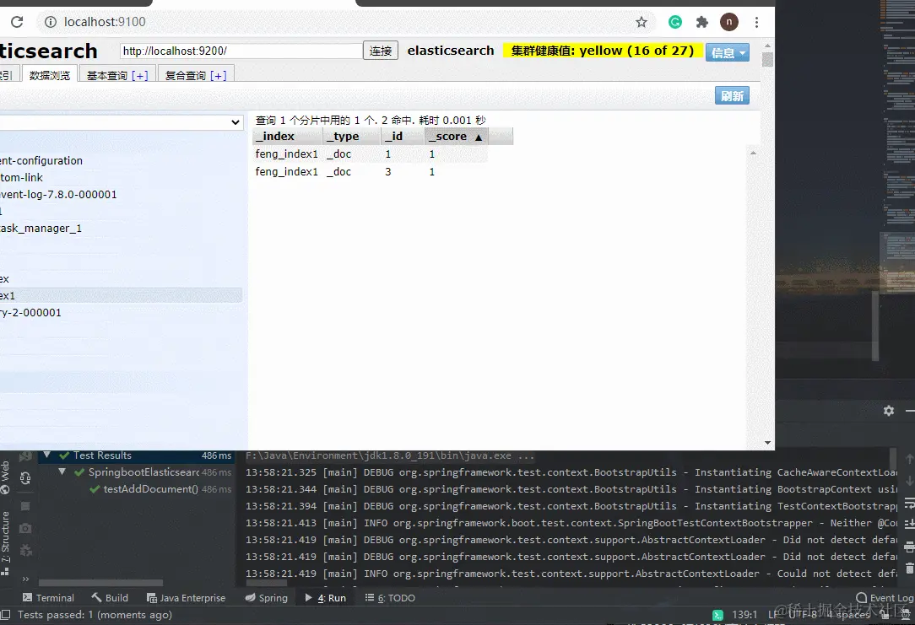Change the LF line separator setting
Image resolution: width=915 pixels, height=625 pixels.
pyautogui.click(x=772, y=615)
